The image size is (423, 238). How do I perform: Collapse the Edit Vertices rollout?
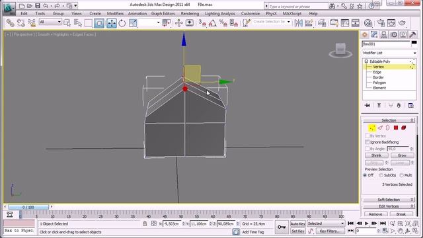[389, 206]
